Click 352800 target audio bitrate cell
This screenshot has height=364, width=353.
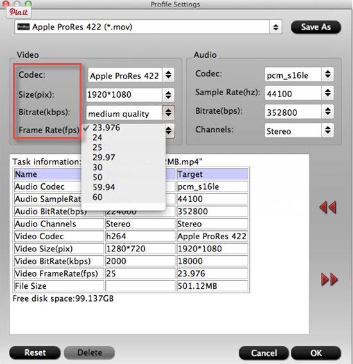[x=212, y=212]
